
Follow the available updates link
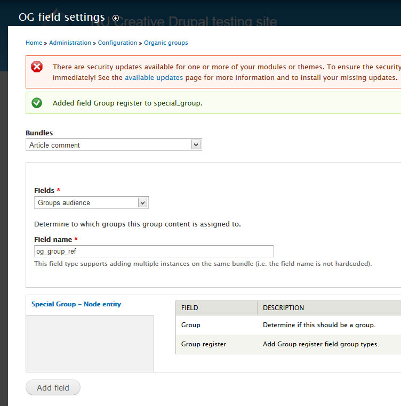tap(154, 77)
